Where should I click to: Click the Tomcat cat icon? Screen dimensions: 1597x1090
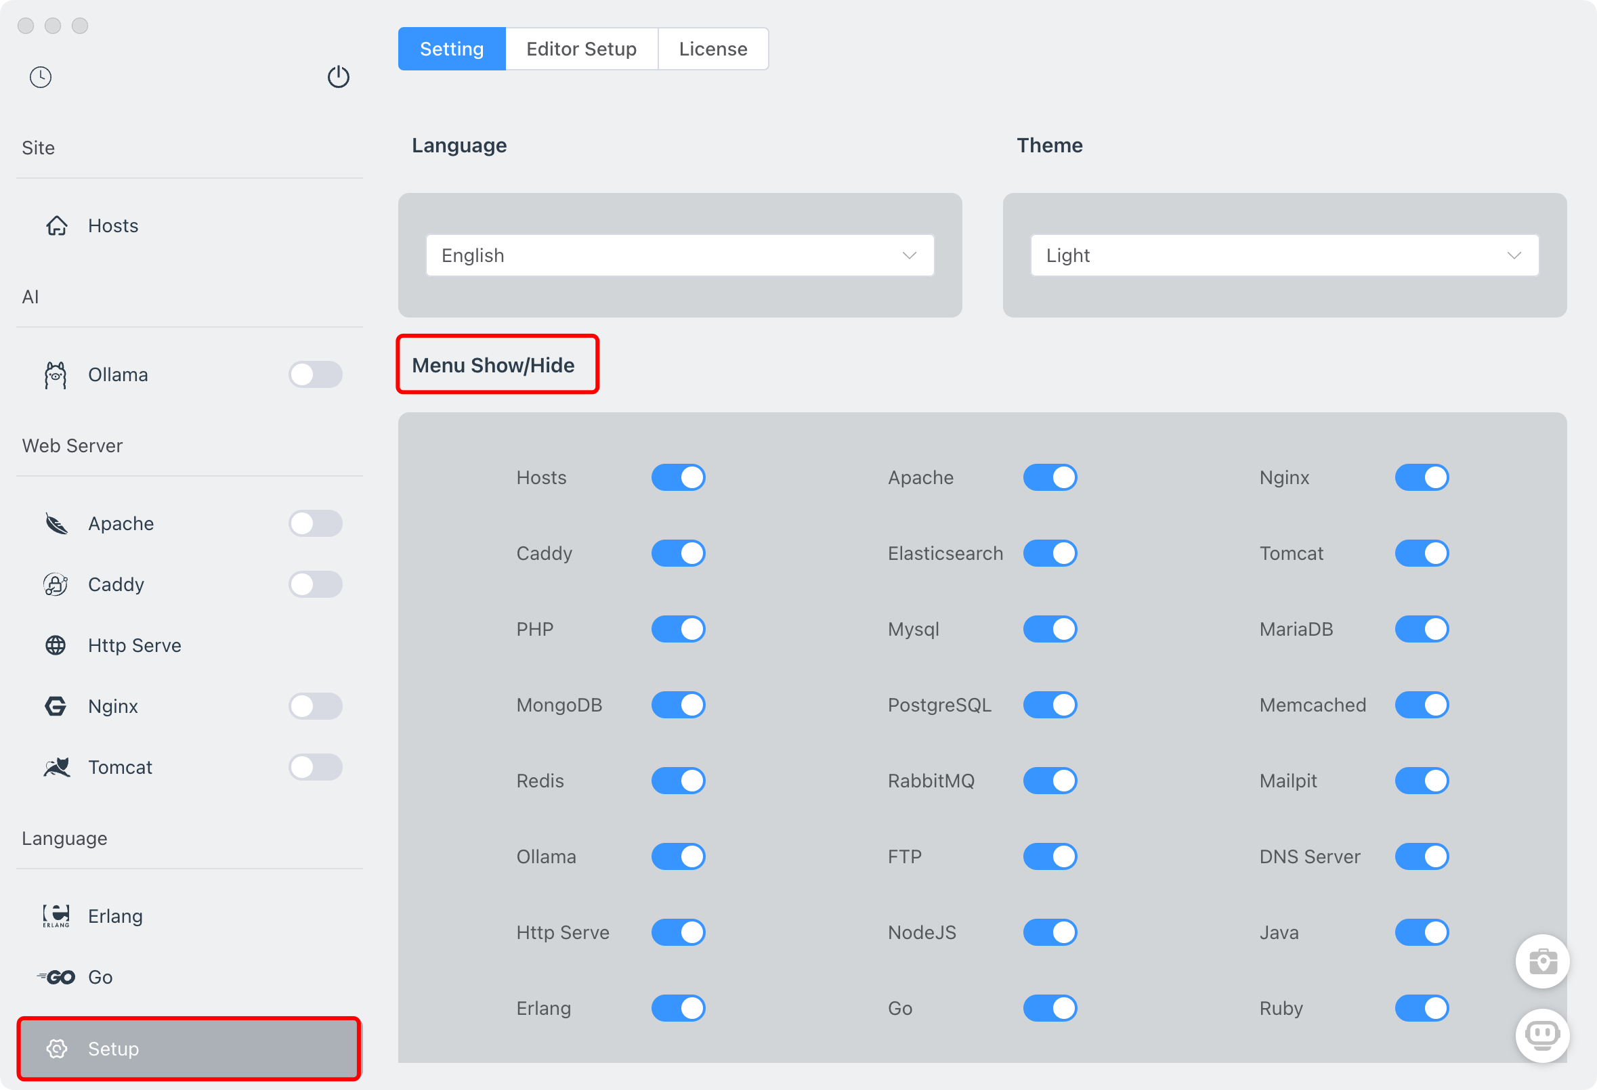click(55, 767)
